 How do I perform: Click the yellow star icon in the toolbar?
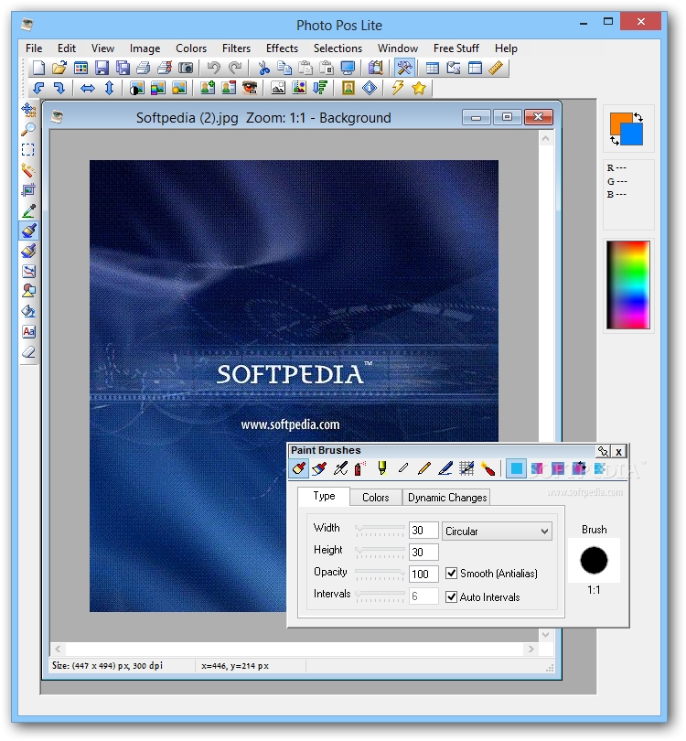[419, 88]
